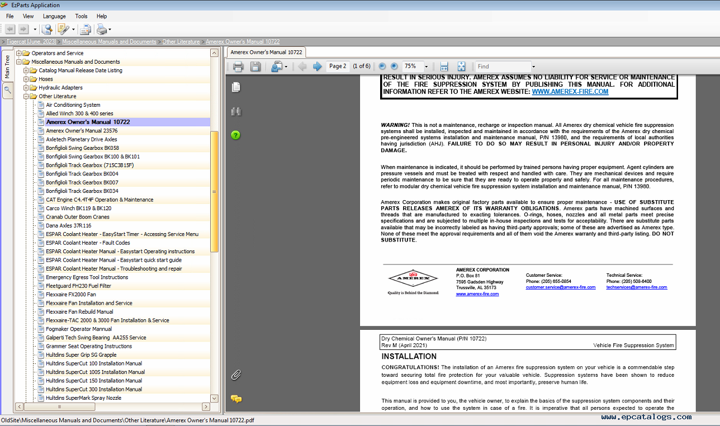
Task: Click the main toolbar printer icon
Action: point(101,29)
